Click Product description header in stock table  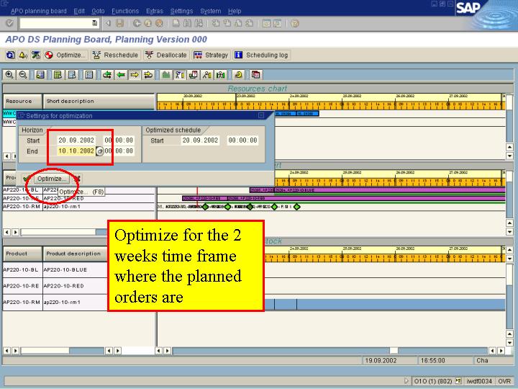(76, 254)
